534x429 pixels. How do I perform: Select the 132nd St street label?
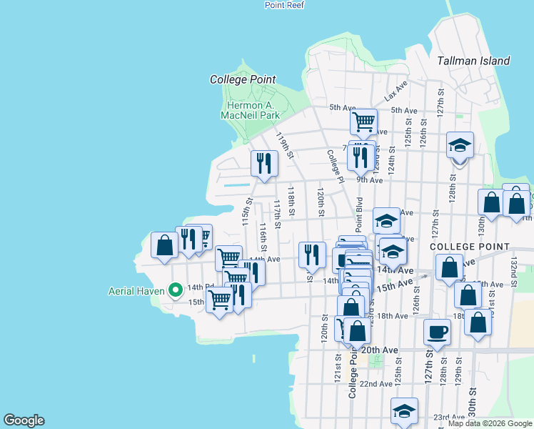coord(514,272)
